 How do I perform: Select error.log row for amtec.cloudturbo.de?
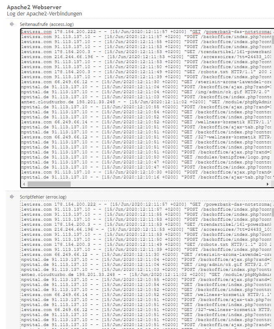[x=146, y=275]
